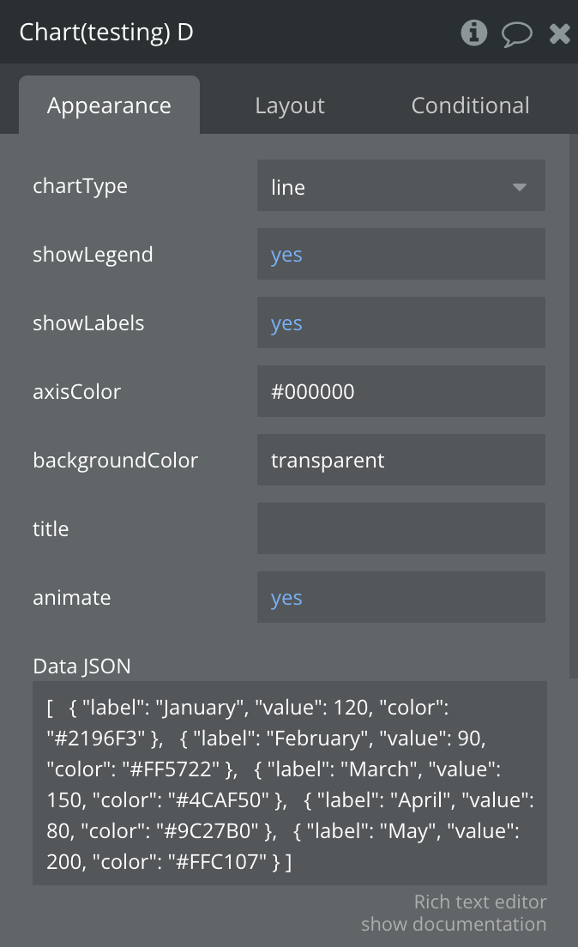Click the chartType dropdown arrow
578x947 pixels.
pos(520,186)
